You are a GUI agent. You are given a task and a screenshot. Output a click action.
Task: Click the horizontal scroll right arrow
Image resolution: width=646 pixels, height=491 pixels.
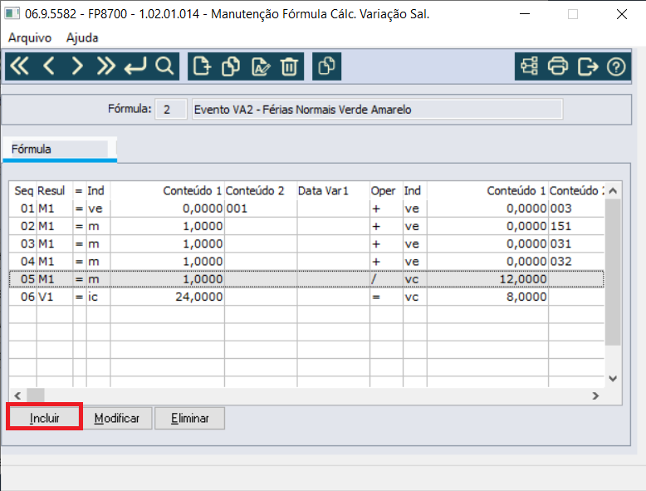point(595,395)
